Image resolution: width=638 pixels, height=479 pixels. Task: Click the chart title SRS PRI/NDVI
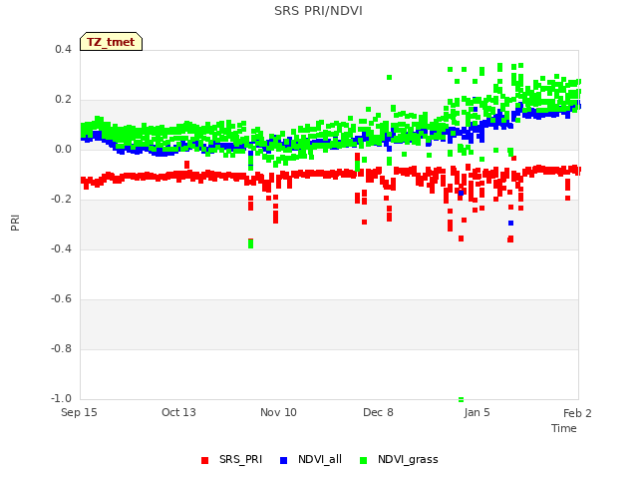coord(318,11)
